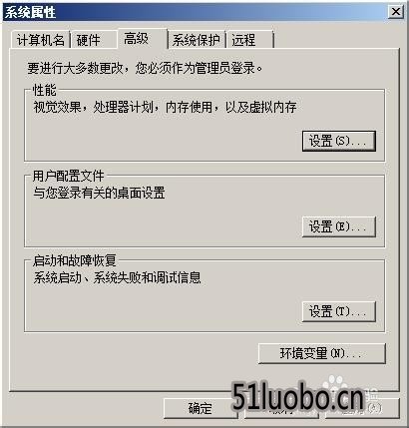Click user profiles 设置(E) button

pos(339,226)
